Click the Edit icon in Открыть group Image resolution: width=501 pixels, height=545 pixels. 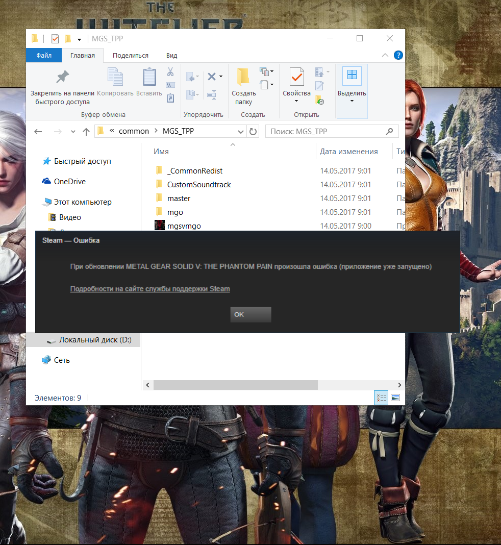pos(319,86)
